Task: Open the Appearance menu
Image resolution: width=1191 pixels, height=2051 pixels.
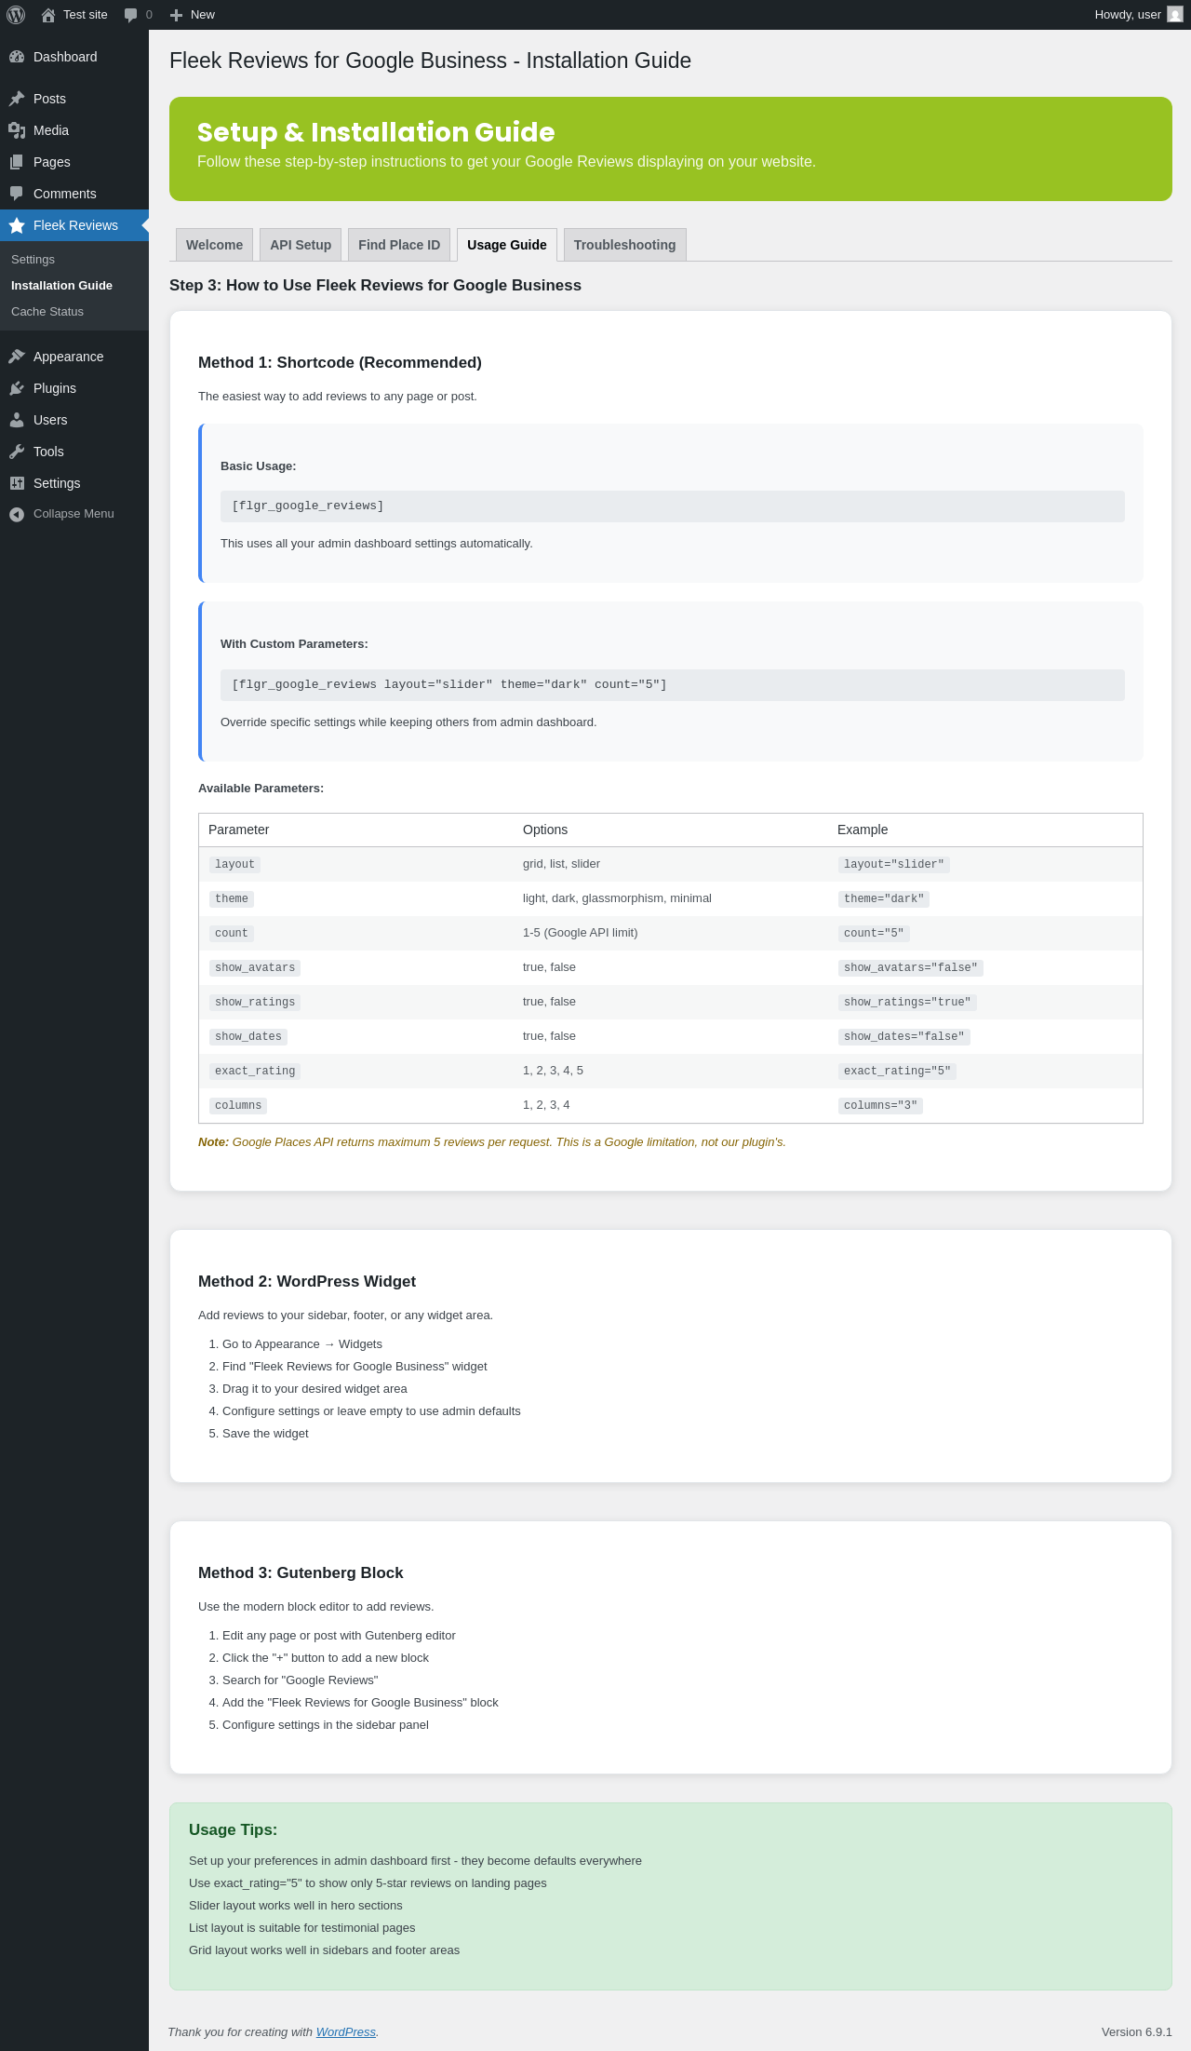Action: click(x=68, y=357)
